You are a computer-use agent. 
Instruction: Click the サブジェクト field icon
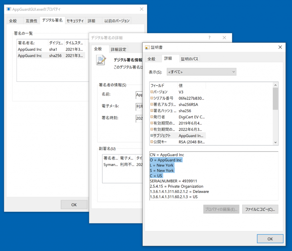152,136
